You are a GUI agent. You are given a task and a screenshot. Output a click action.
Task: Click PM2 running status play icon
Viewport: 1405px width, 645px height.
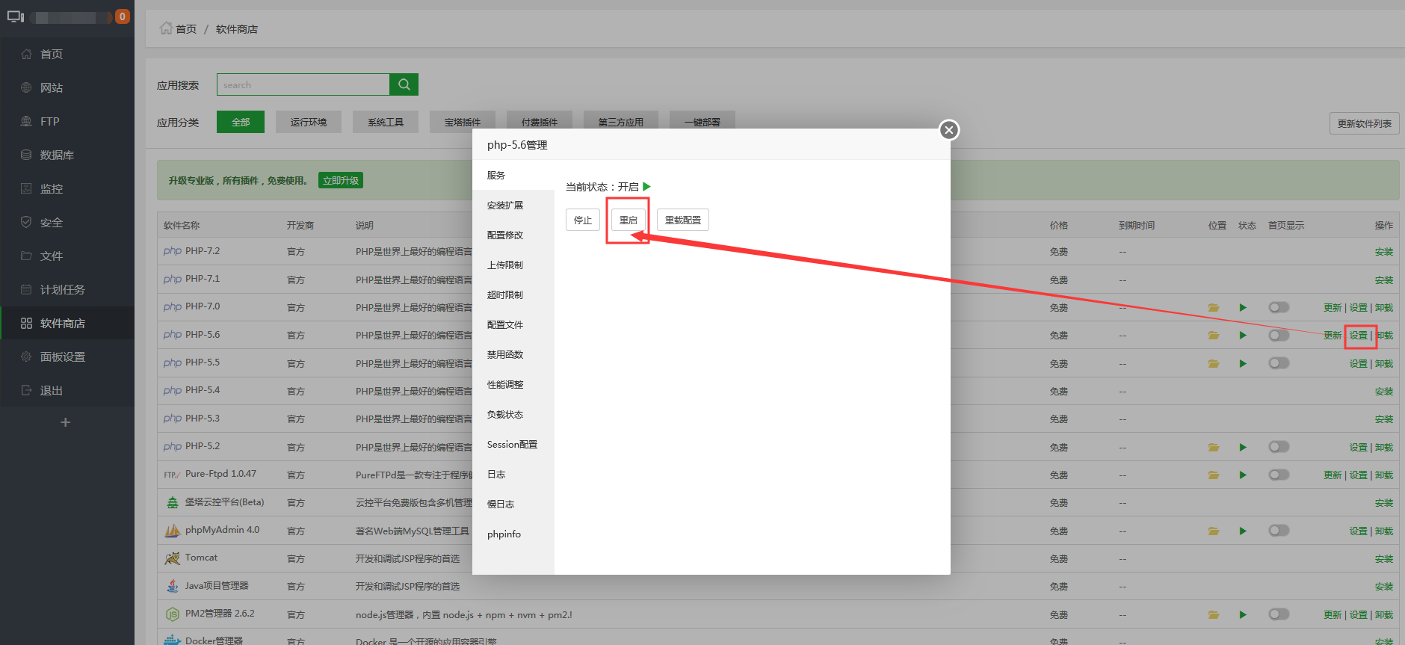pos(1243,614)
